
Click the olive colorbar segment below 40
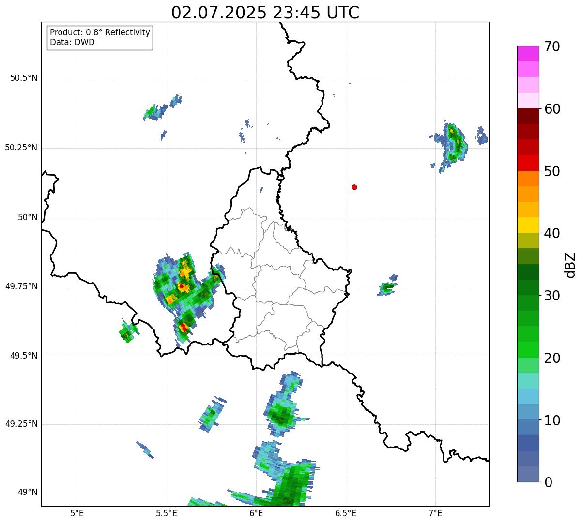click(528, 240)
